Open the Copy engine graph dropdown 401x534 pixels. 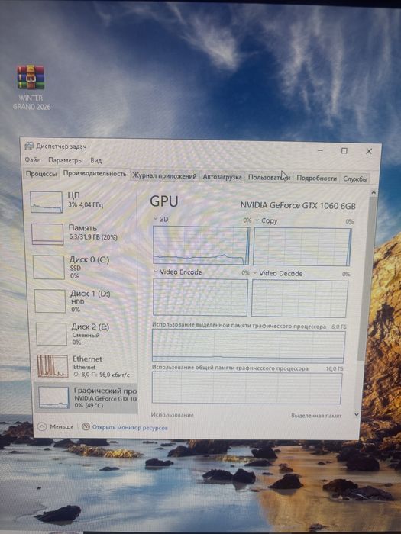[x=257, y=220]
